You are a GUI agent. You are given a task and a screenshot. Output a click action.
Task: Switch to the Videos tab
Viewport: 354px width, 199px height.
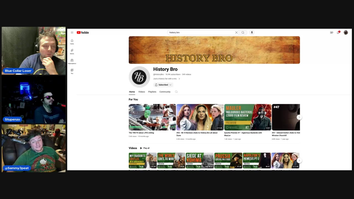pos(142,92)
